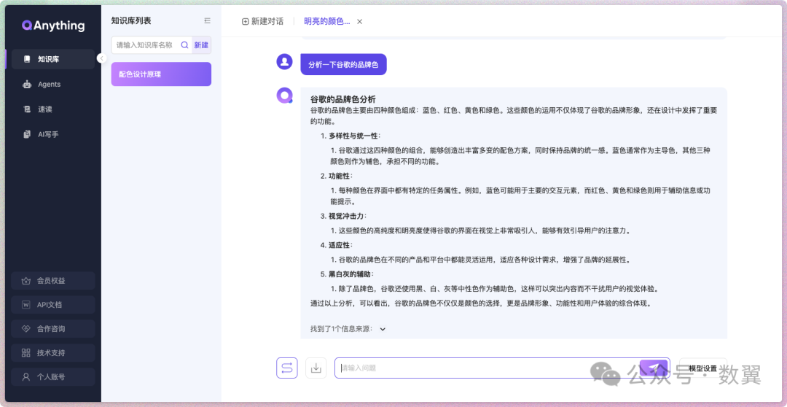Click the text 视觉冲击力
The width and height of the screenshot is (787, 407).
pos(346,216)
